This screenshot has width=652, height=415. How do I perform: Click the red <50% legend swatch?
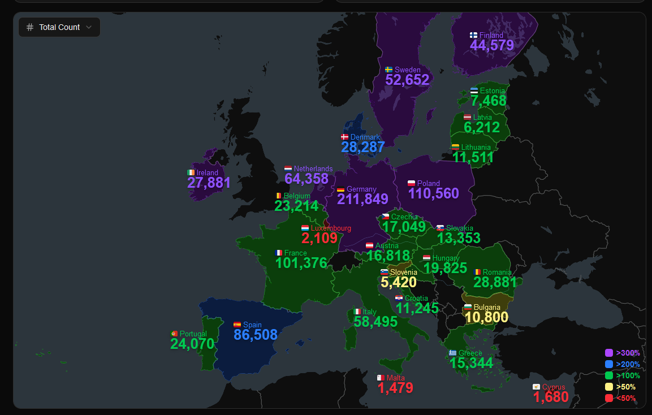(x=609, y=398)
